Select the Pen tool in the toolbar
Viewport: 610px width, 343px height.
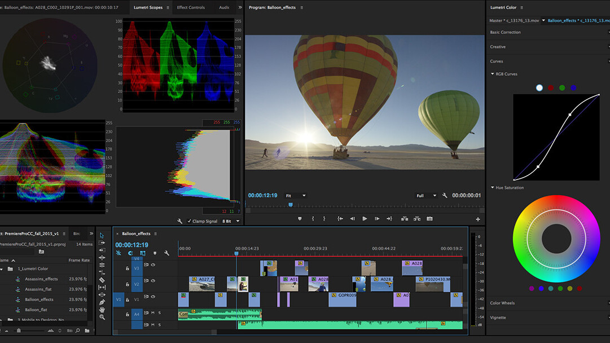(102, 302)
